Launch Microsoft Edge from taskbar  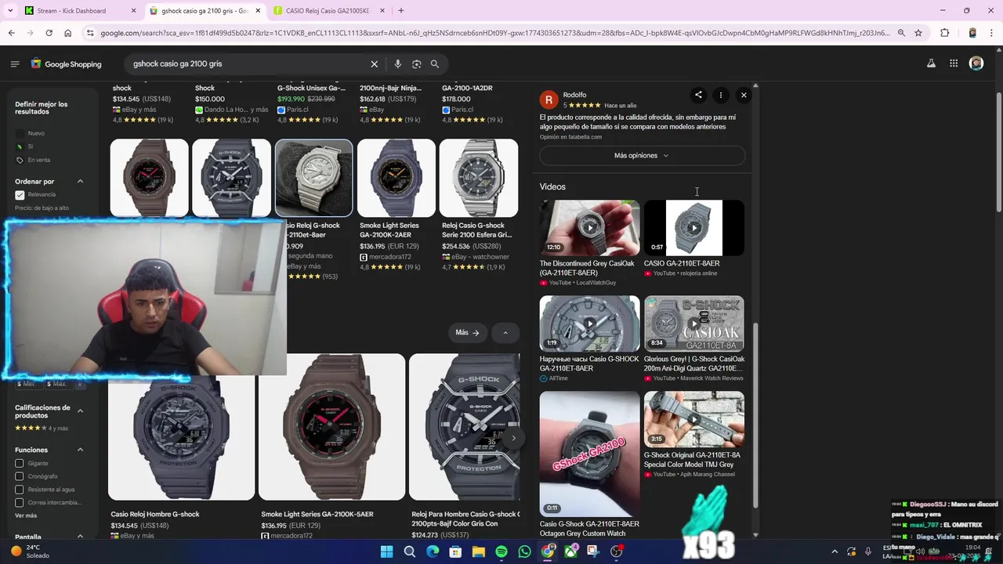(433, 552)
